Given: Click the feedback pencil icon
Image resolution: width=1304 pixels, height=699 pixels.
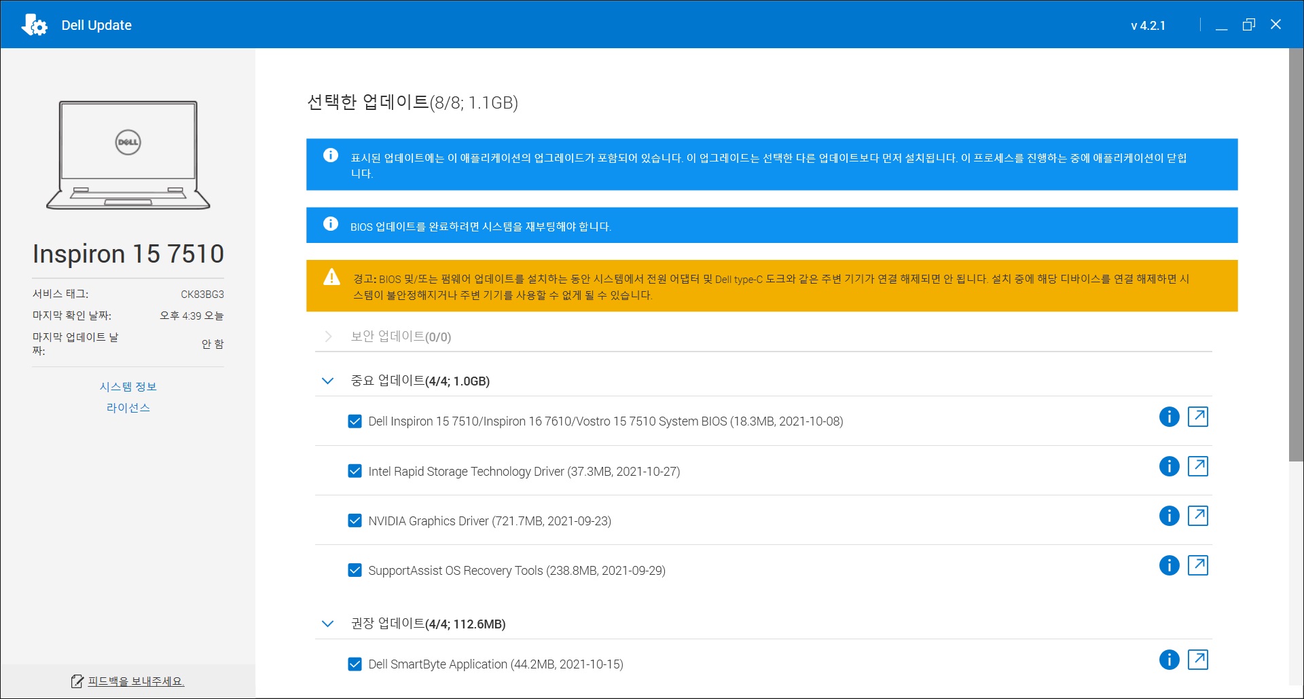Looking at the screenshot, I should pyautogui.click(x=77, y=681).
